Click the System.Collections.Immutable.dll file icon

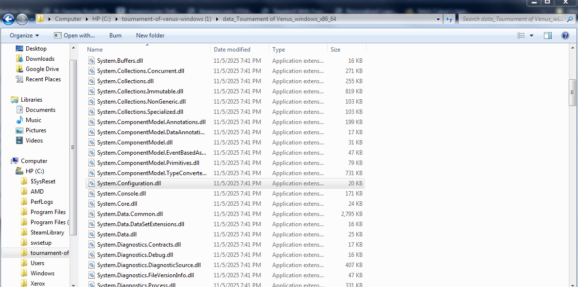[92, 91]
